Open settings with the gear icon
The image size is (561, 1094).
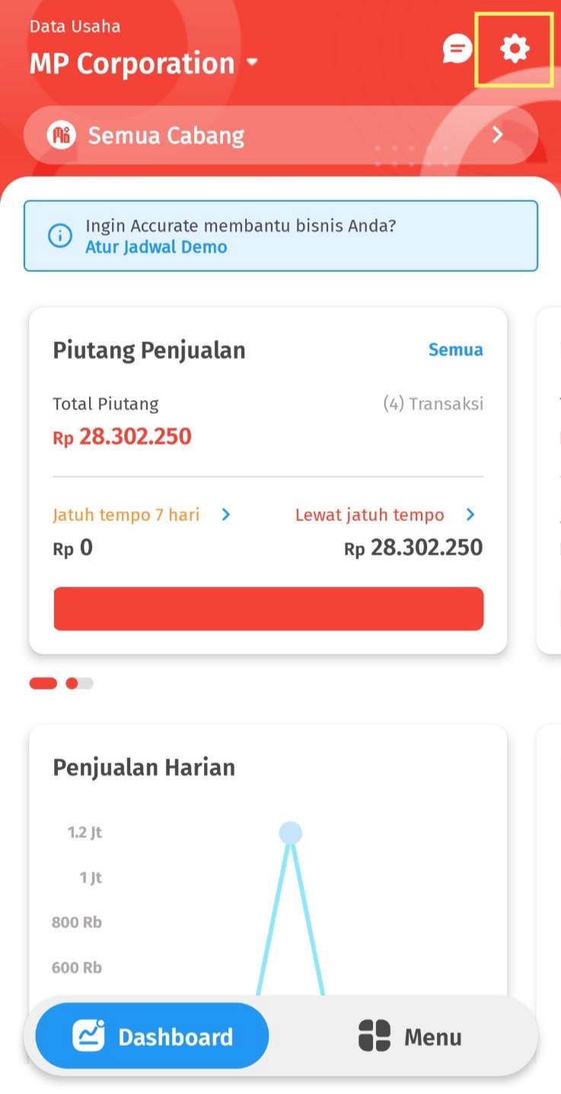point(515,50)
